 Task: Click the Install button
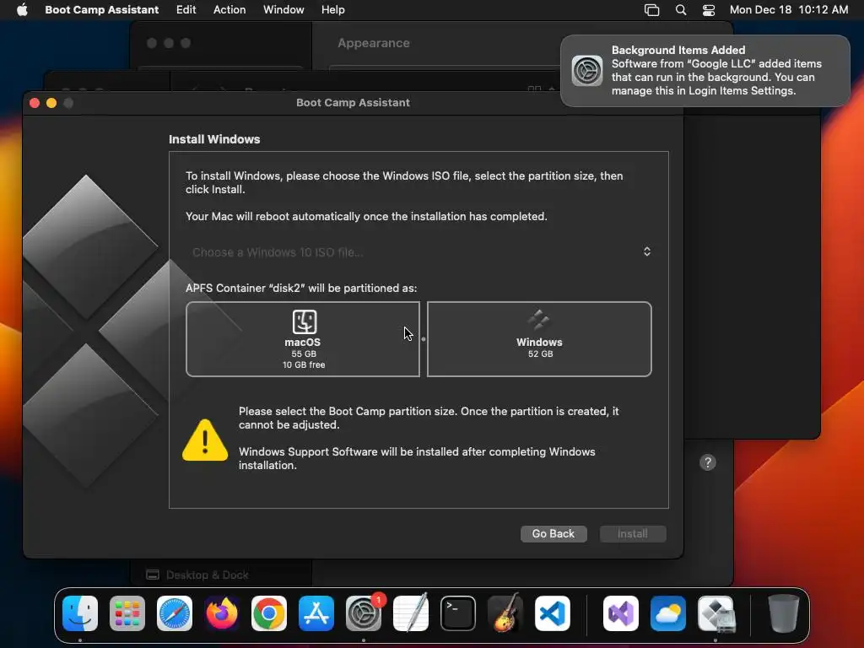[x=633, y=533]
